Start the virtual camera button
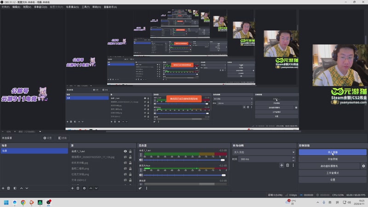Image resolution: width=368 pixels, height=207 pixels. [x=329, y=166]
